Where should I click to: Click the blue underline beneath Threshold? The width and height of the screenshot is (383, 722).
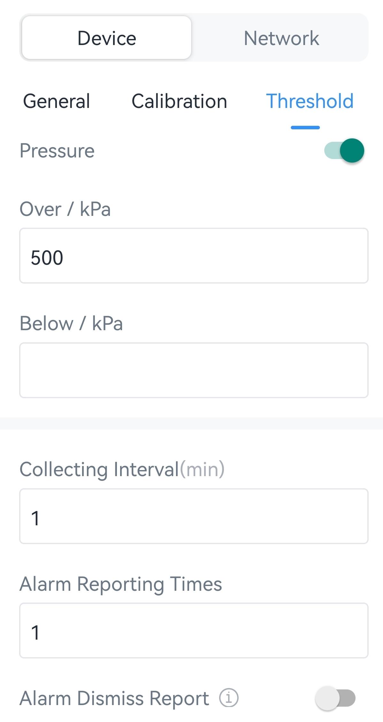(305, 127)
